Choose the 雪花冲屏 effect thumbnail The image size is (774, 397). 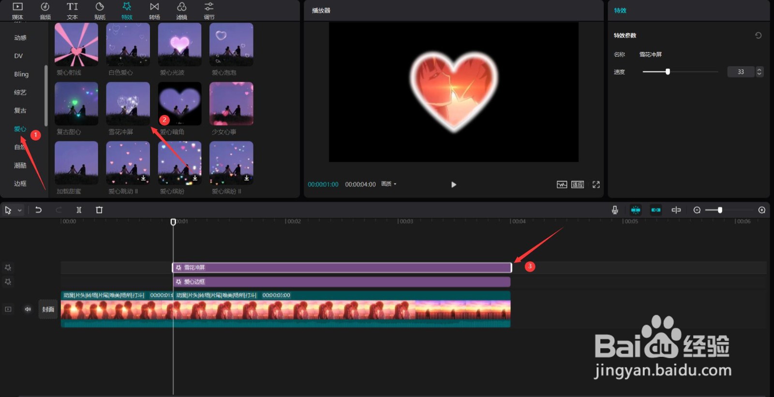pyautogui.click(x=128, y=104)
